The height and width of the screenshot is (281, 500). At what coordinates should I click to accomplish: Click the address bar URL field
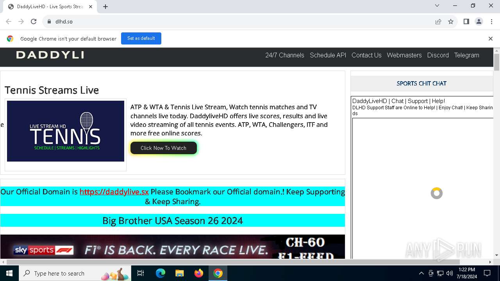point(238,21)
